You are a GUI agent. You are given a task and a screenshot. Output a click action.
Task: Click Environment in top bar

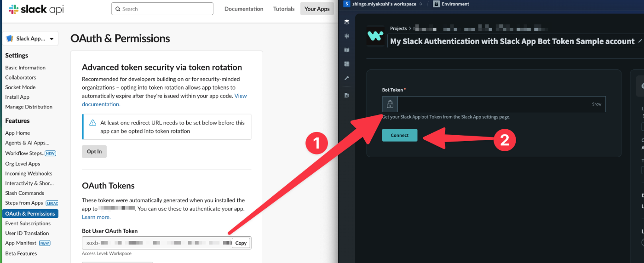click(455, 4)
